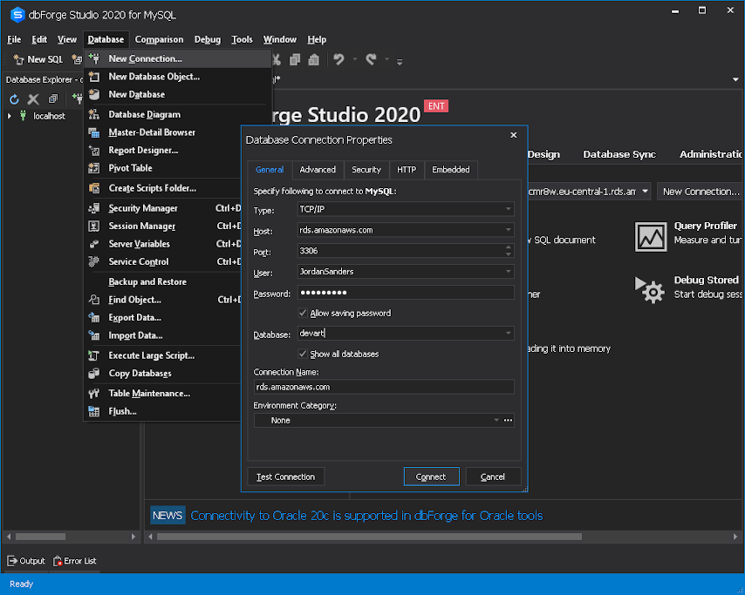745x595 pixels.
Task: Open Master-Detail Browser from the menu
Action: point(164,132)
